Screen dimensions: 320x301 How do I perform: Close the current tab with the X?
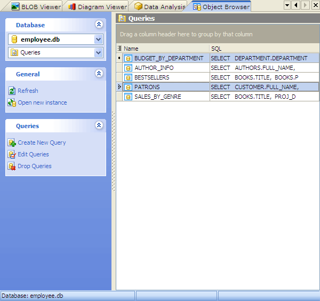coord(316,5)
